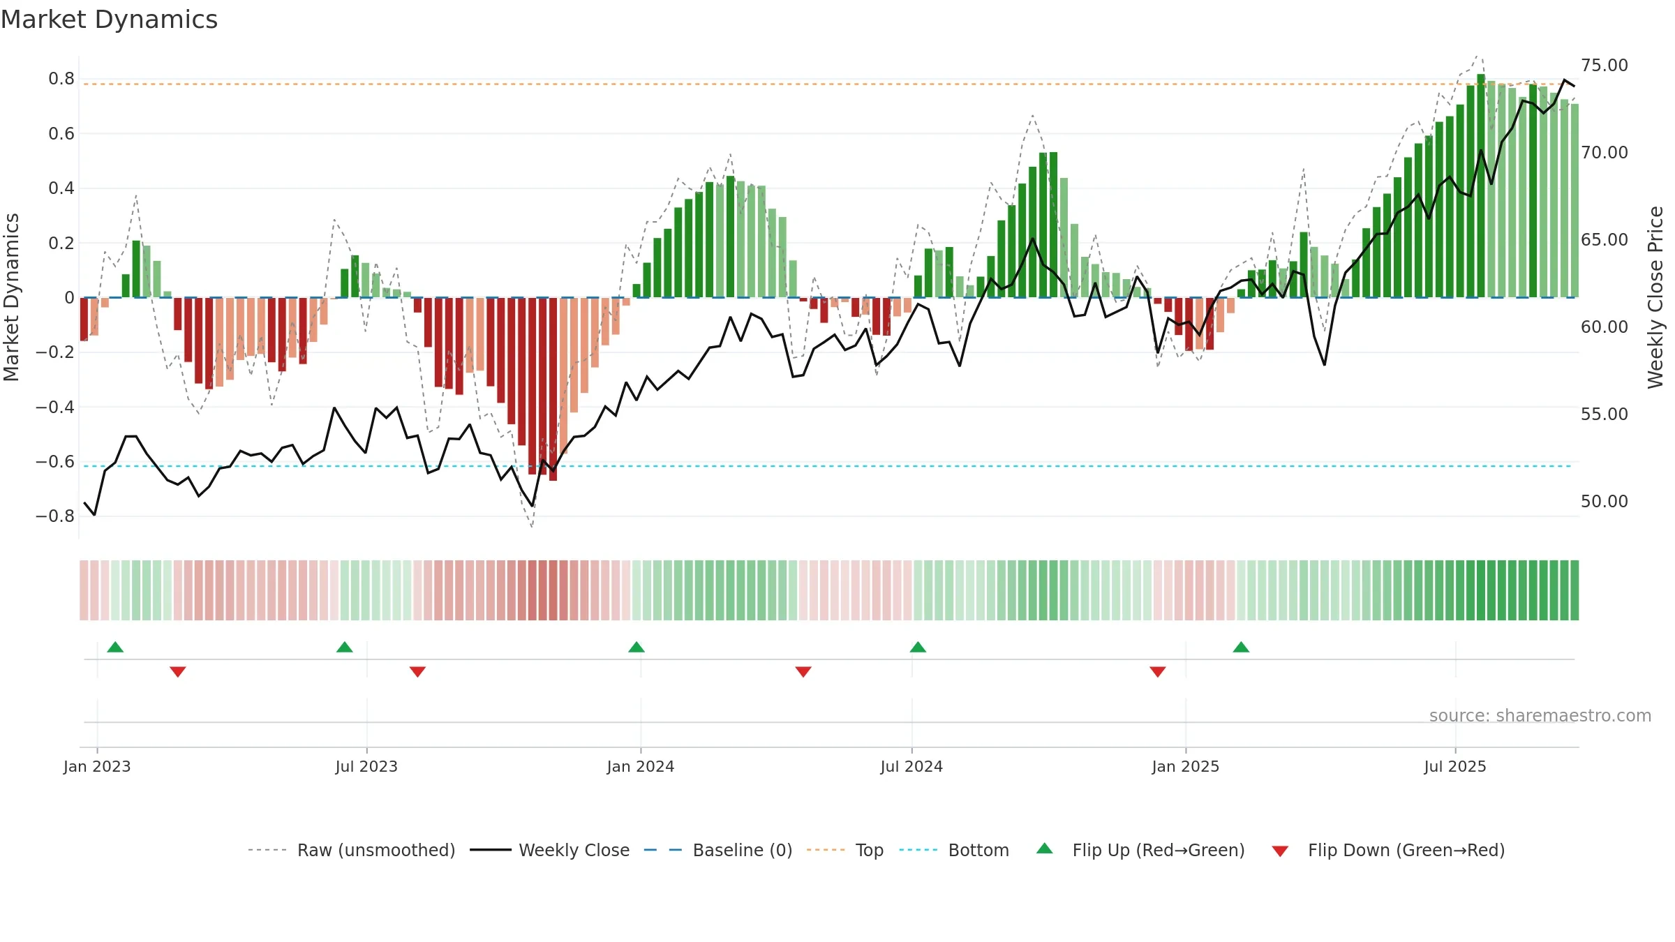Toggle the Weekly Close legend entry
Screen dimensions: 1675x942
pyautogui.click(x=550, y=850)
